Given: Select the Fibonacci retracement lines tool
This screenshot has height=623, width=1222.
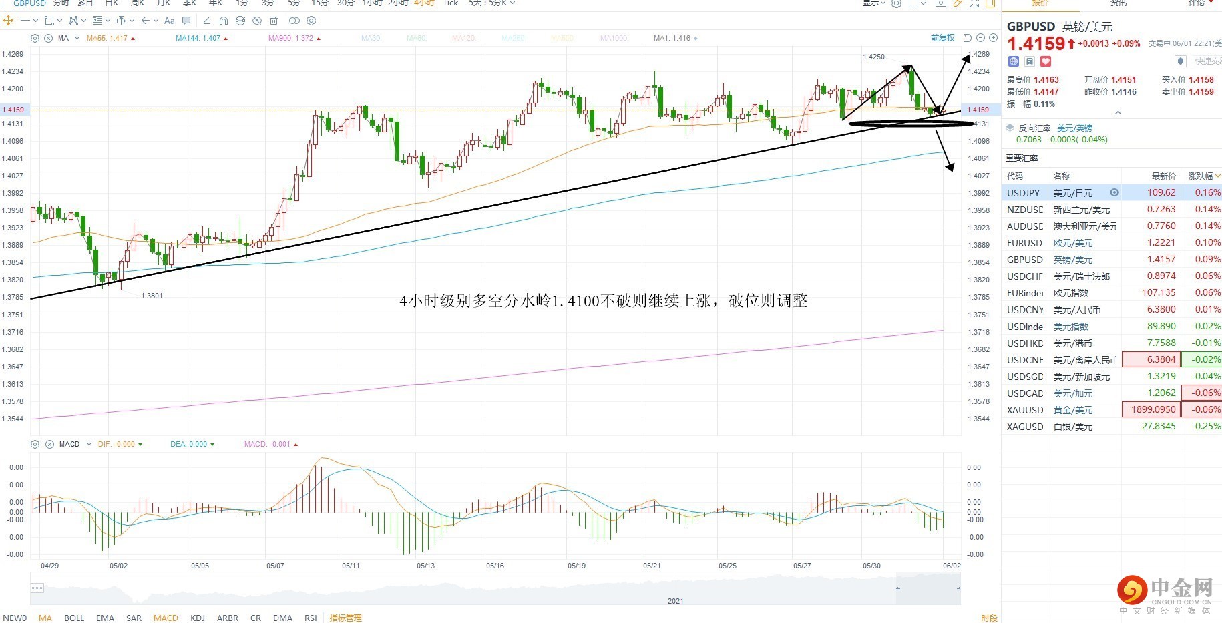Looking at the screenshot, I should 97,21.
